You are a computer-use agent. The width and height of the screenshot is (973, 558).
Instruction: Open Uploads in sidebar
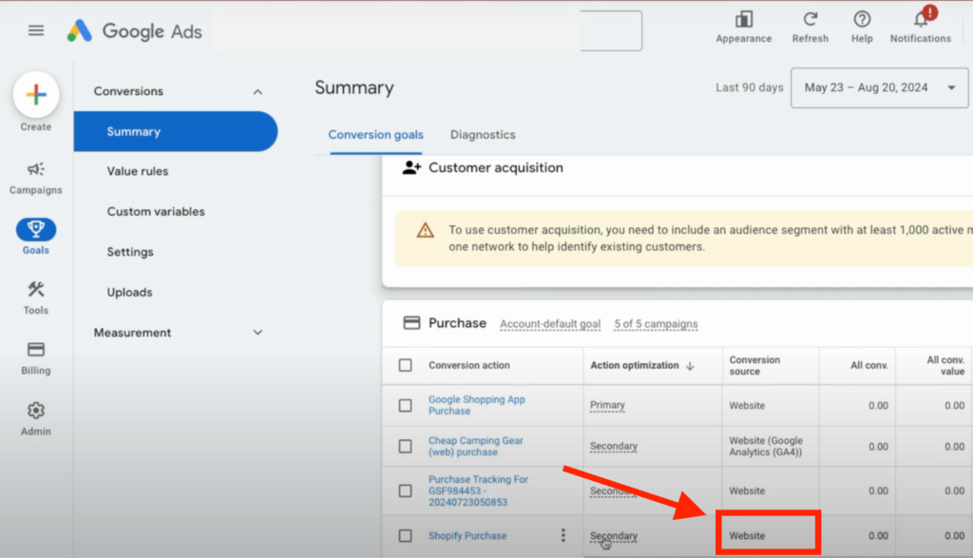129,293
